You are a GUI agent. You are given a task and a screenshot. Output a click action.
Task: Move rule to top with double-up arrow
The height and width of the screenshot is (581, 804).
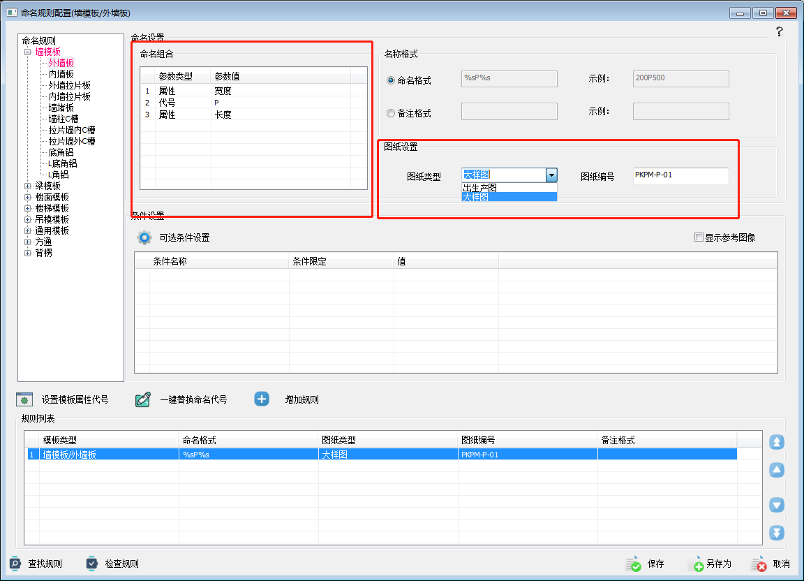(x=777, y=442)
